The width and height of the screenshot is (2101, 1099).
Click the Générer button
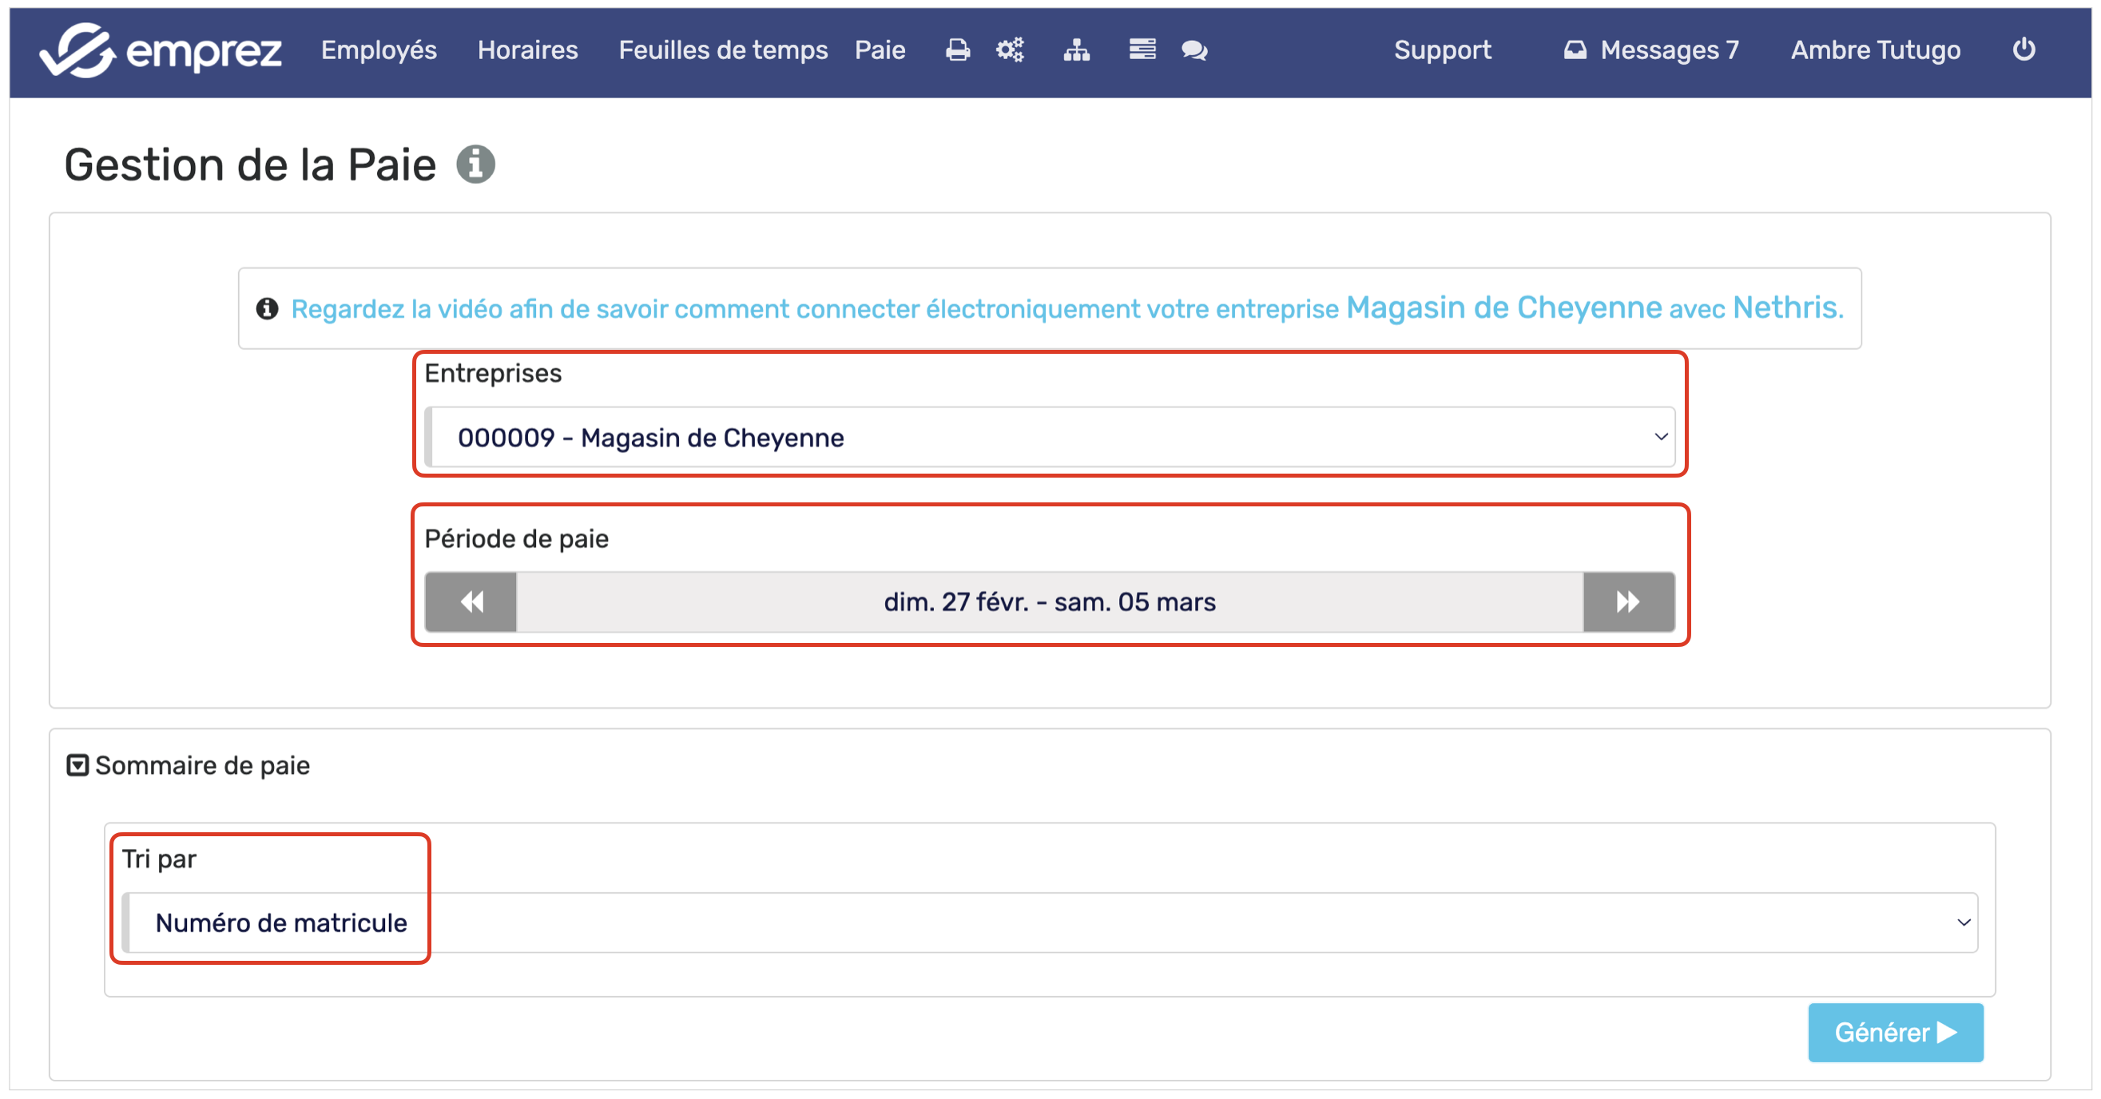click(x=1895, y=1032)
